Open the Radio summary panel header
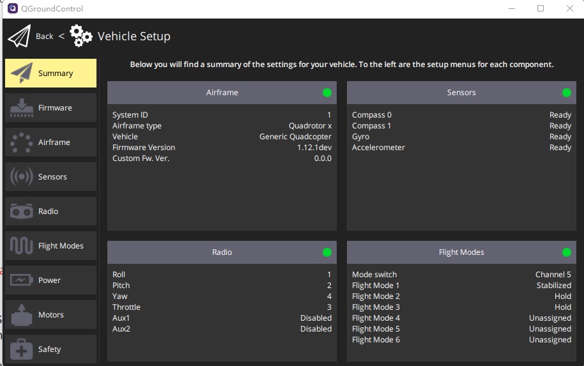 [x=222, y=252]
